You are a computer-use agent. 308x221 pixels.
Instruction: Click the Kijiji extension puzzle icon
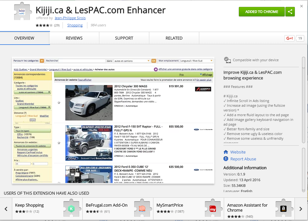23,12
